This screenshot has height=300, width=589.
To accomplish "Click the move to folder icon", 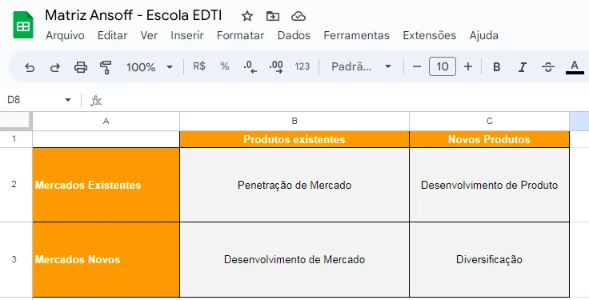I will pos(273,16).
